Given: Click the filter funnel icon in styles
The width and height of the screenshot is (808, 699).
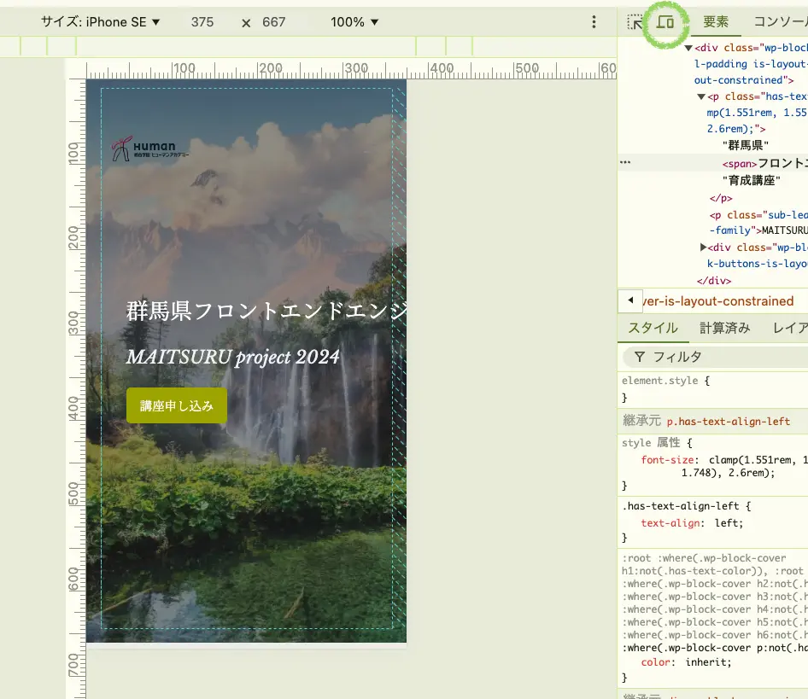Looking at the screenshot, I should [638, 357].
